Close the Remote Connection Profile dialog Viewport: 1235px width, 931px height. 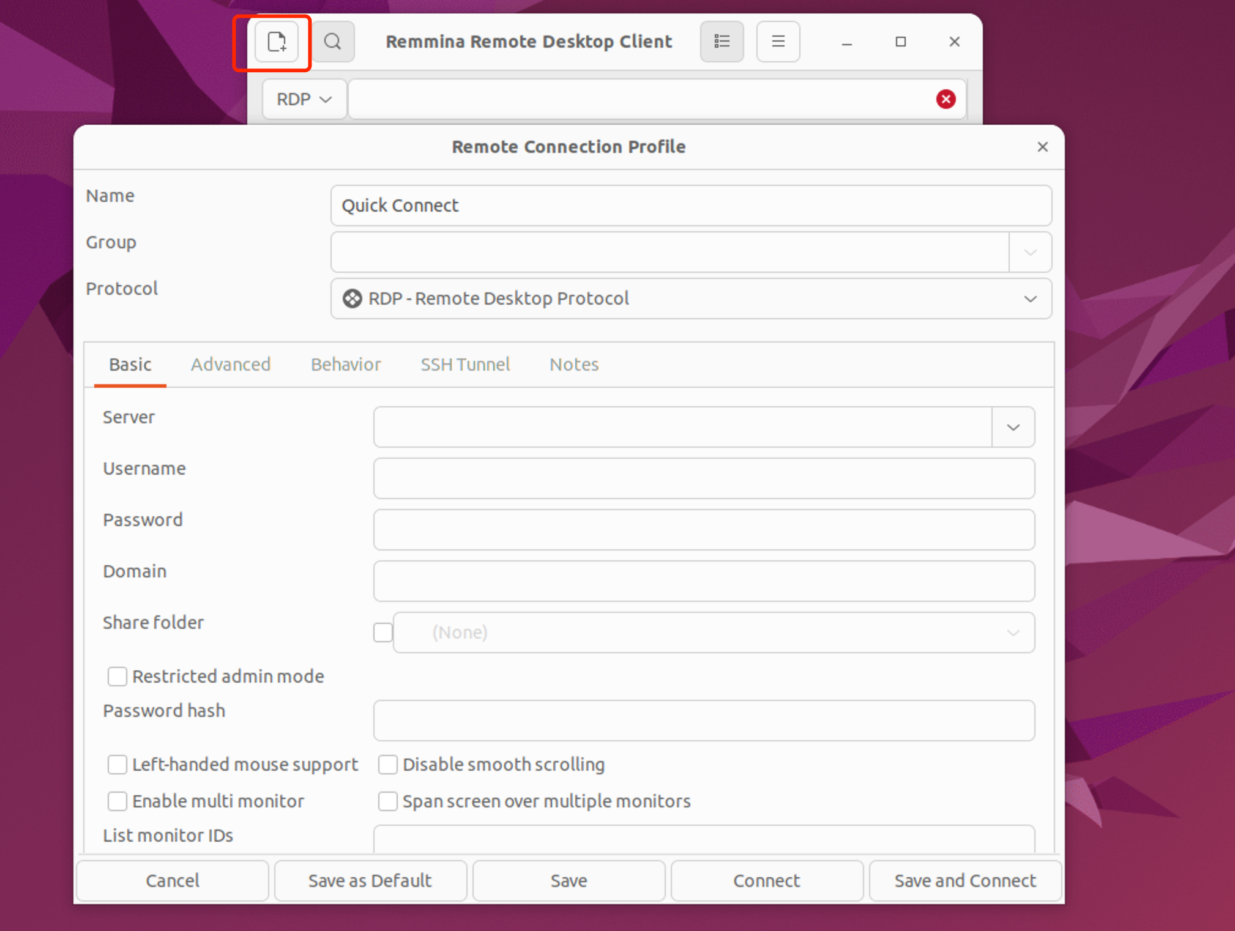click(x=1042, y=147)
